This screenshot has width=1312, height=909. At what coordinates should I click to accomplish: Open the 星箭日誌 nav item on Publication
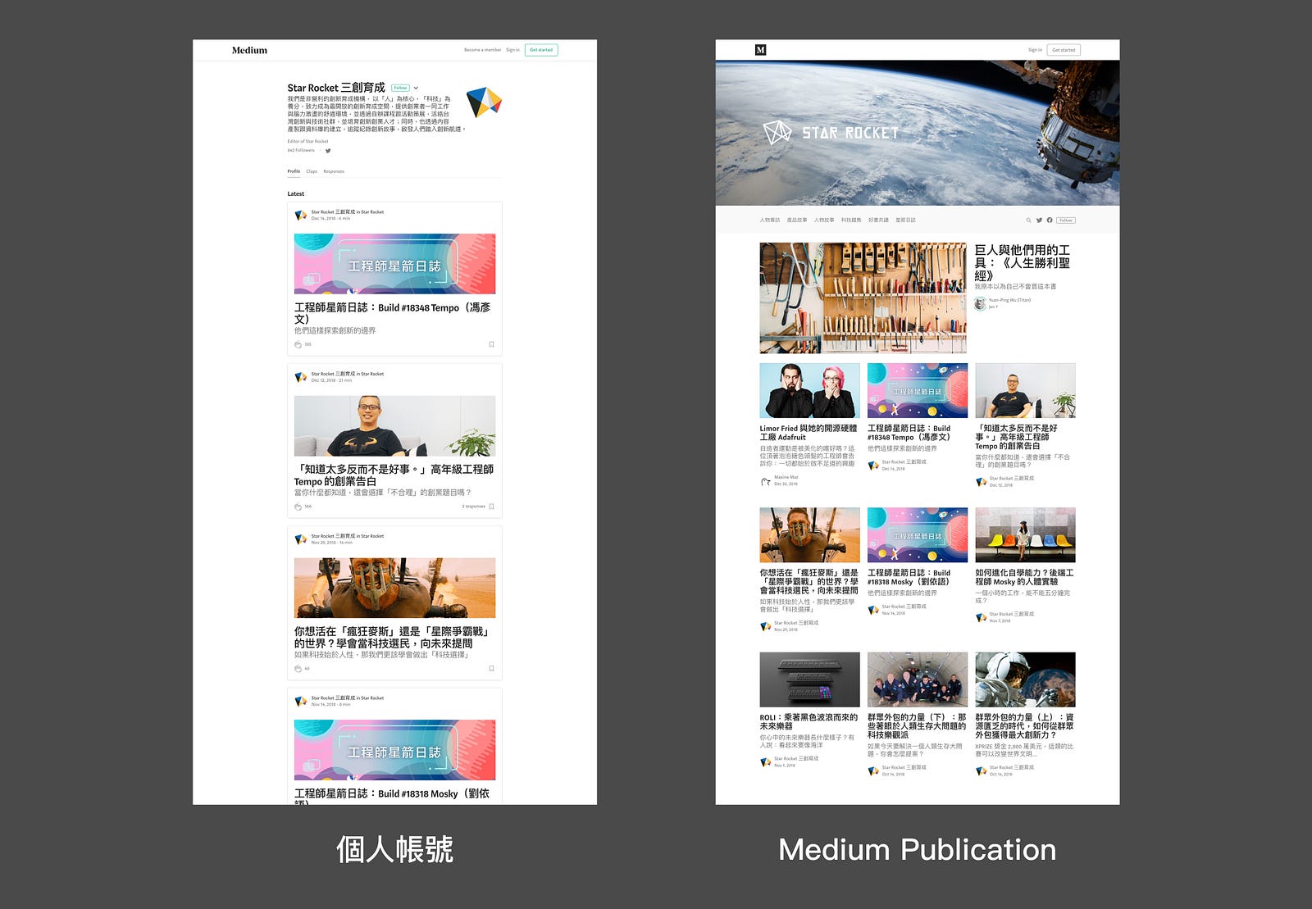click(905, 220)
